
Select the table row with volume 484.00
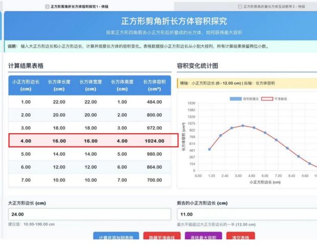pyautogui.click(x=90, y=102)
